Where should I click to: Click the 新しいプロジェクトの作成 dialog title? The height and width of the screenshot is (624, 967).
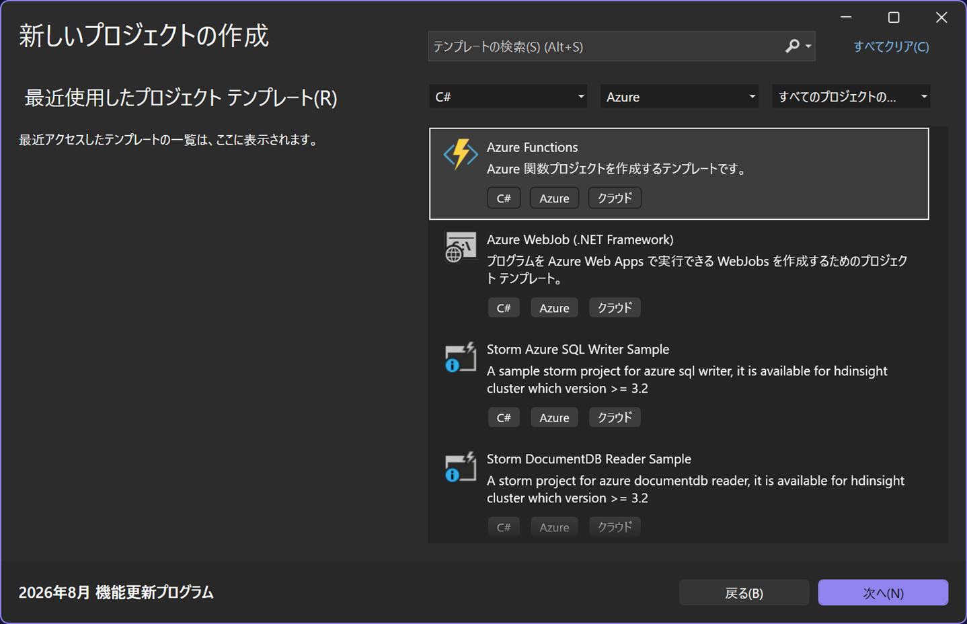[x=144, y=36]
